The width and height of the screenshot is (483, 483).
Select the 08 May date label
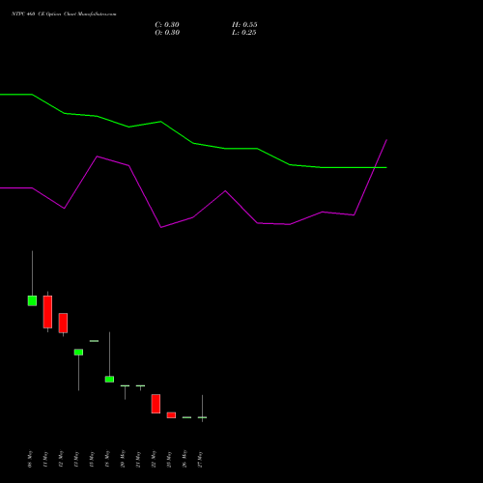pos(30,459)
